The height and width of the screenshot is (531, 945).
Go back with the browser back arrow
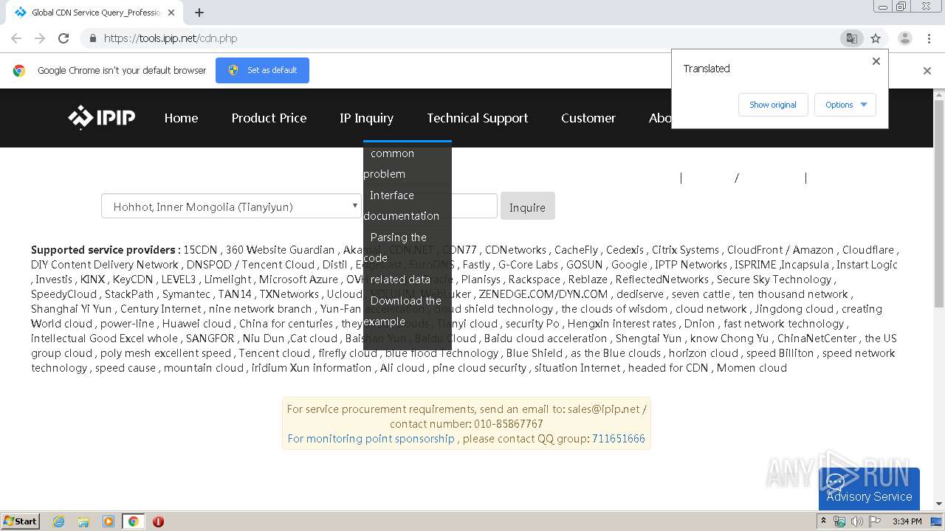click(16, 38)
